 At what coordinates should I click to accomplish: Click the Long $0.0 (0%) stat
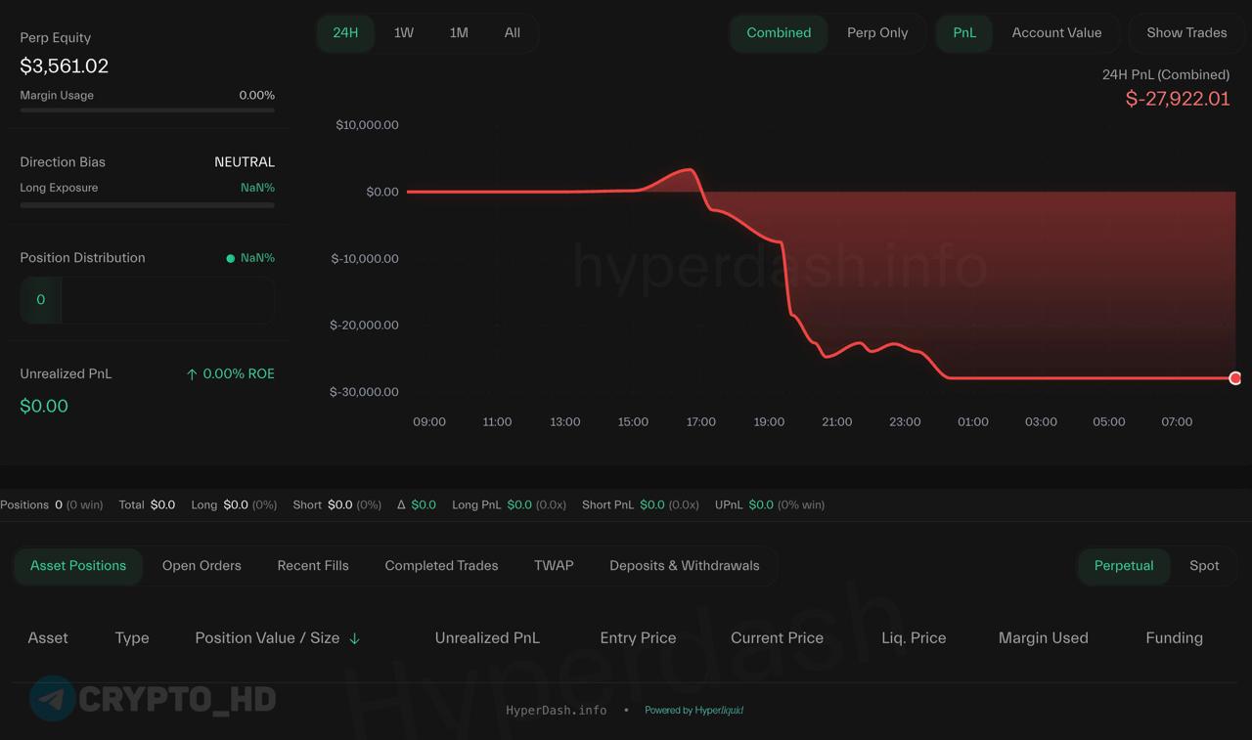[234, 505]
